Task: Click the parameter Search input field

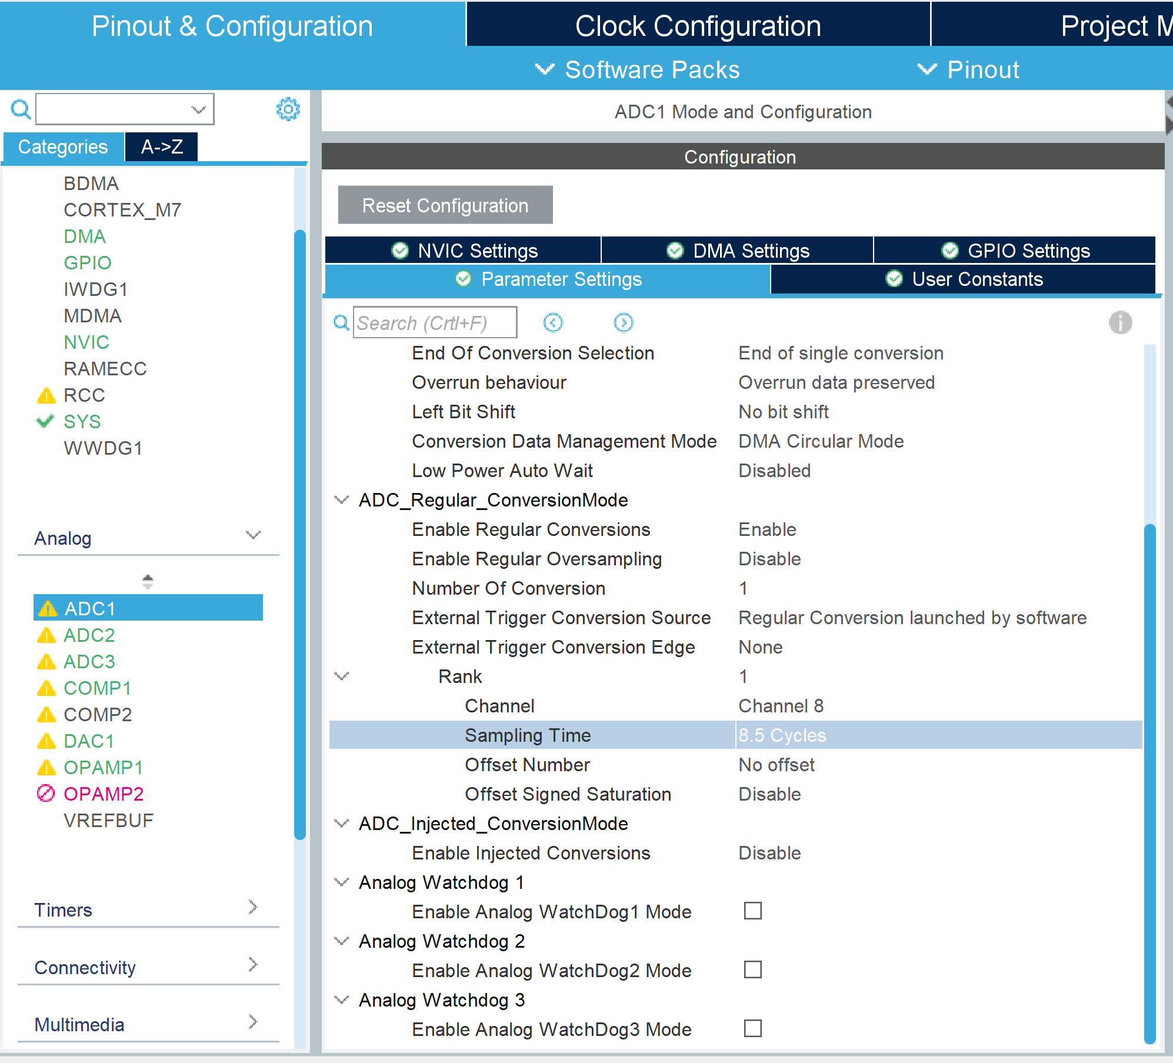Action: (x=435, y=323)
